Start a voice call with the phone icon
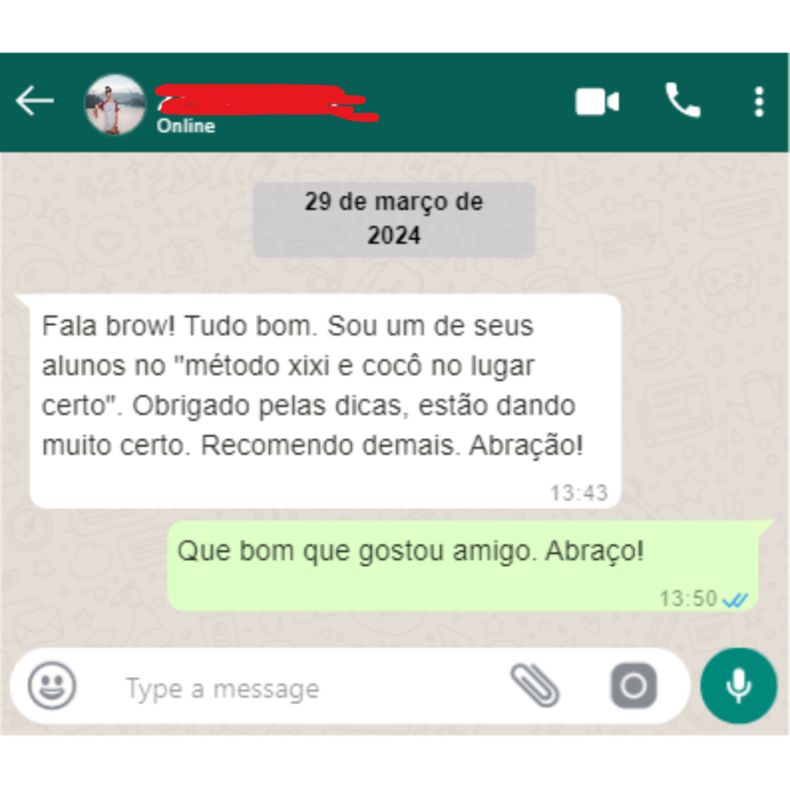This screenshot has height=790, width=790. (683, 100)
